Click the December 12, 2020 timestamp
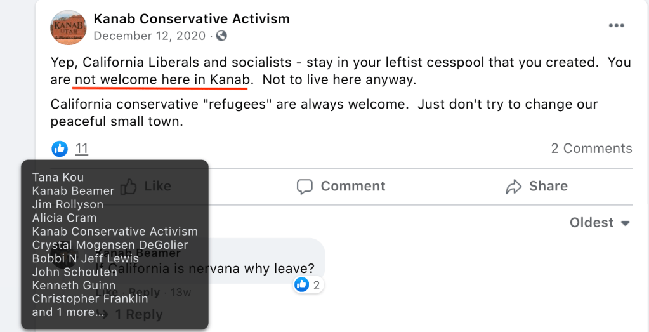This screenshot has height=332, width=649. 150,36
